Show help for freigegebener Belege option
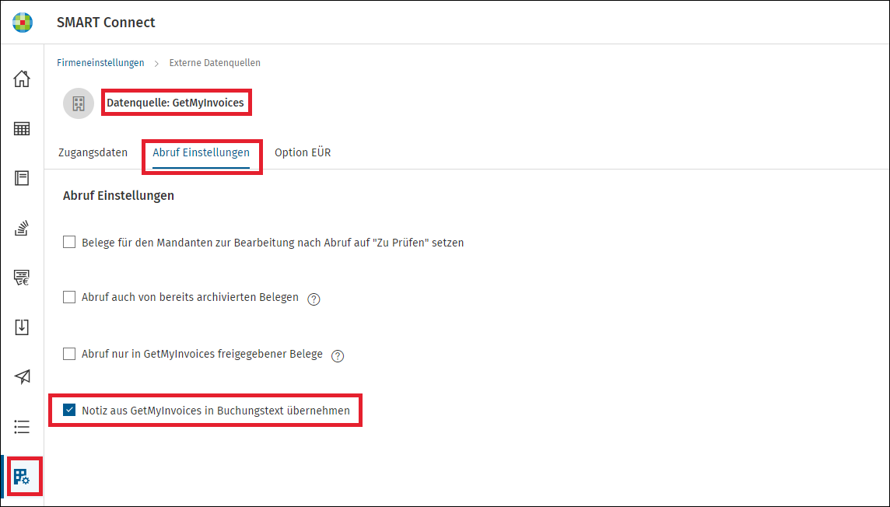Screen dimensions: 890x507 pos(338,356)
